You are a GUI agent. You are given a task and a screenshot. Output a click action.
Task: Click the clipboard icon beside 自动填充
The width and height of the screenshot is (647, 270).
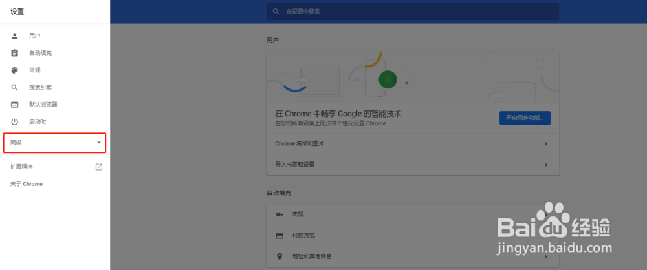point(14,53)
